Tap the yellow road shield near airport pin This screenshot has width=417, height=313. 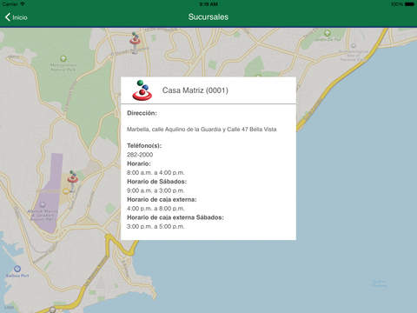66,191
